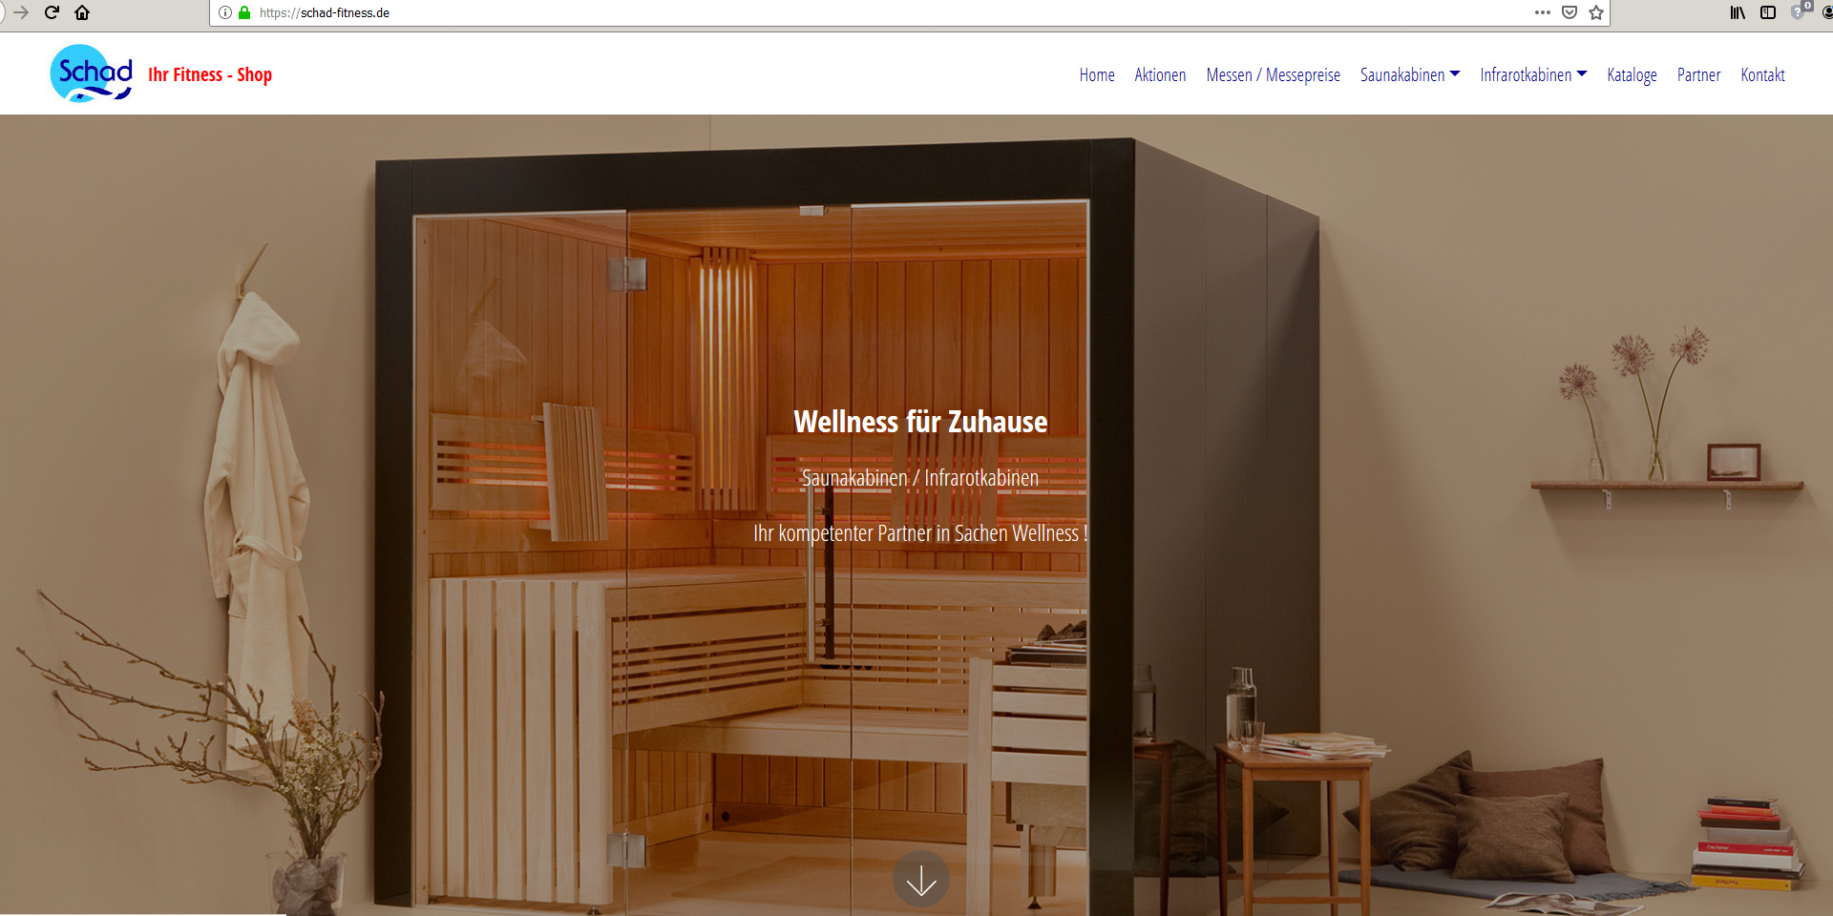Open the page actions three-dots menu
This screenshot has height=916, width=1833.
tap(1542, 12)
